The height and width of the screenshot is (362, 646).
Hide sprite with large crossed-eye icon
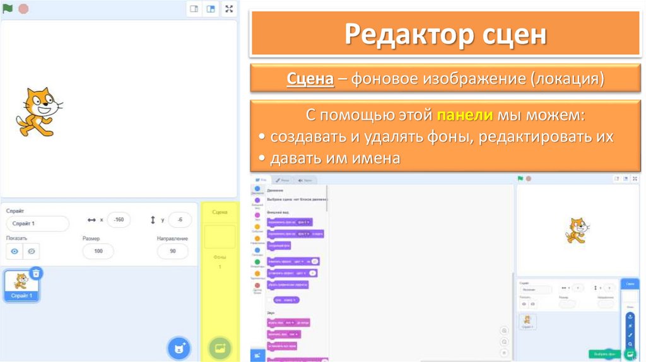coord(32,251)
